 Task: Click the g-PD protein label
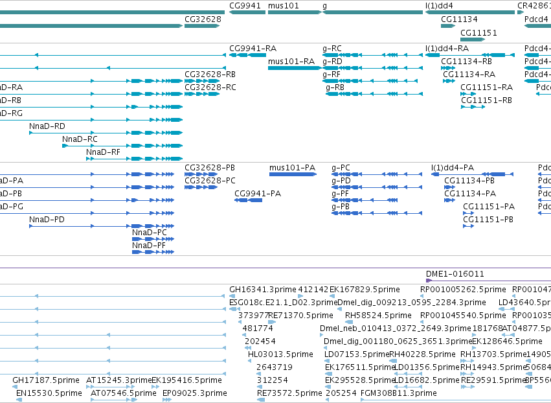pos(341,181)
